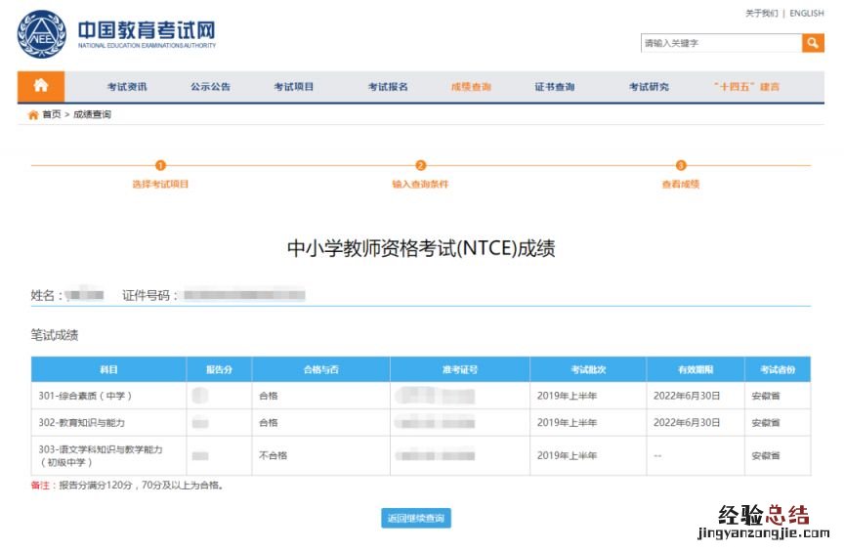This screenshot has width=844, height=551.
Task: Open the 考试资讯 menu item
Action: (x=127, y=87)
